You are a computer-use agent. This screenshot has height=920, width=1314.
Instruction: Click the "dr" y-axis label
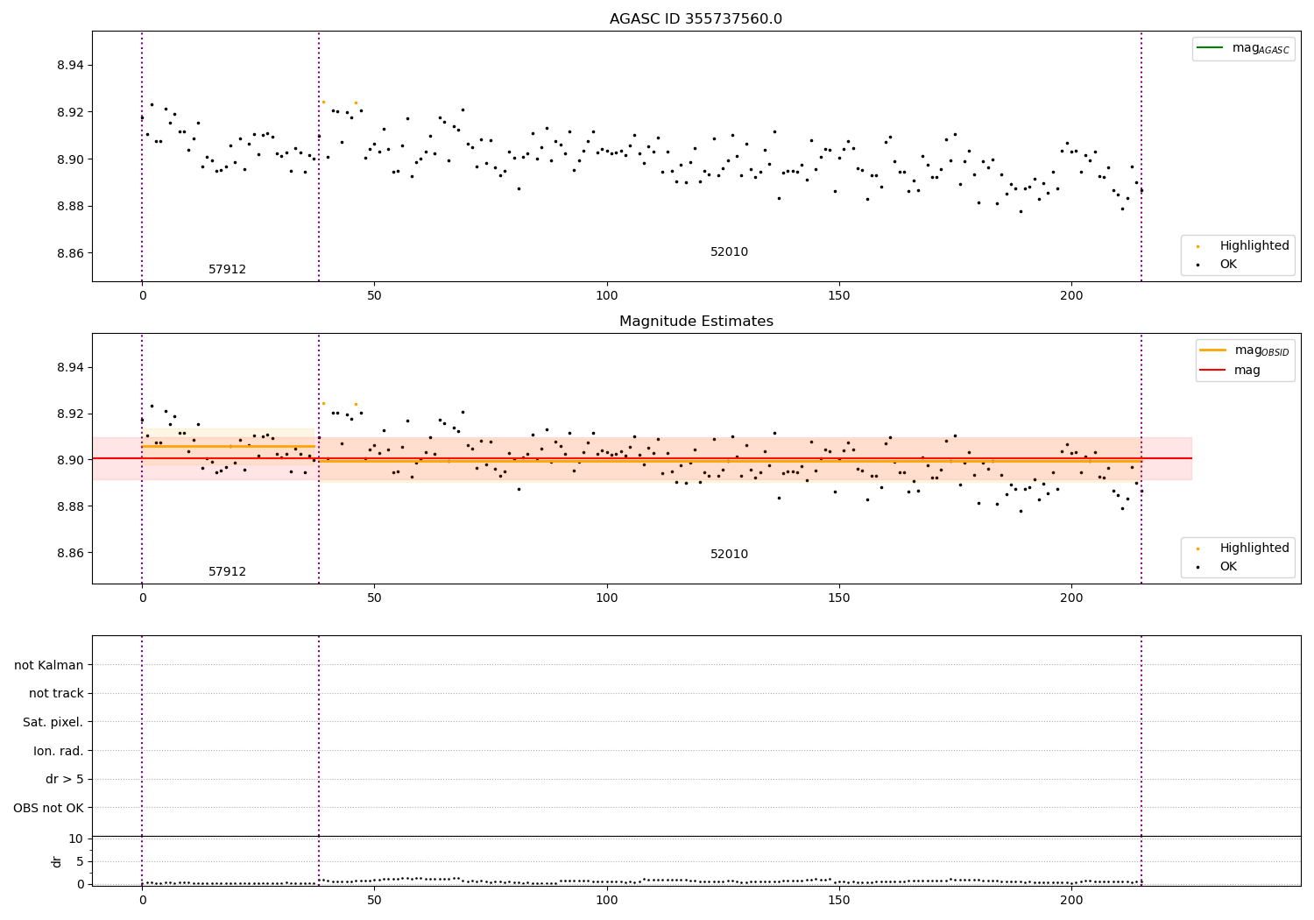pyautogui.click(x=57, y=861)
